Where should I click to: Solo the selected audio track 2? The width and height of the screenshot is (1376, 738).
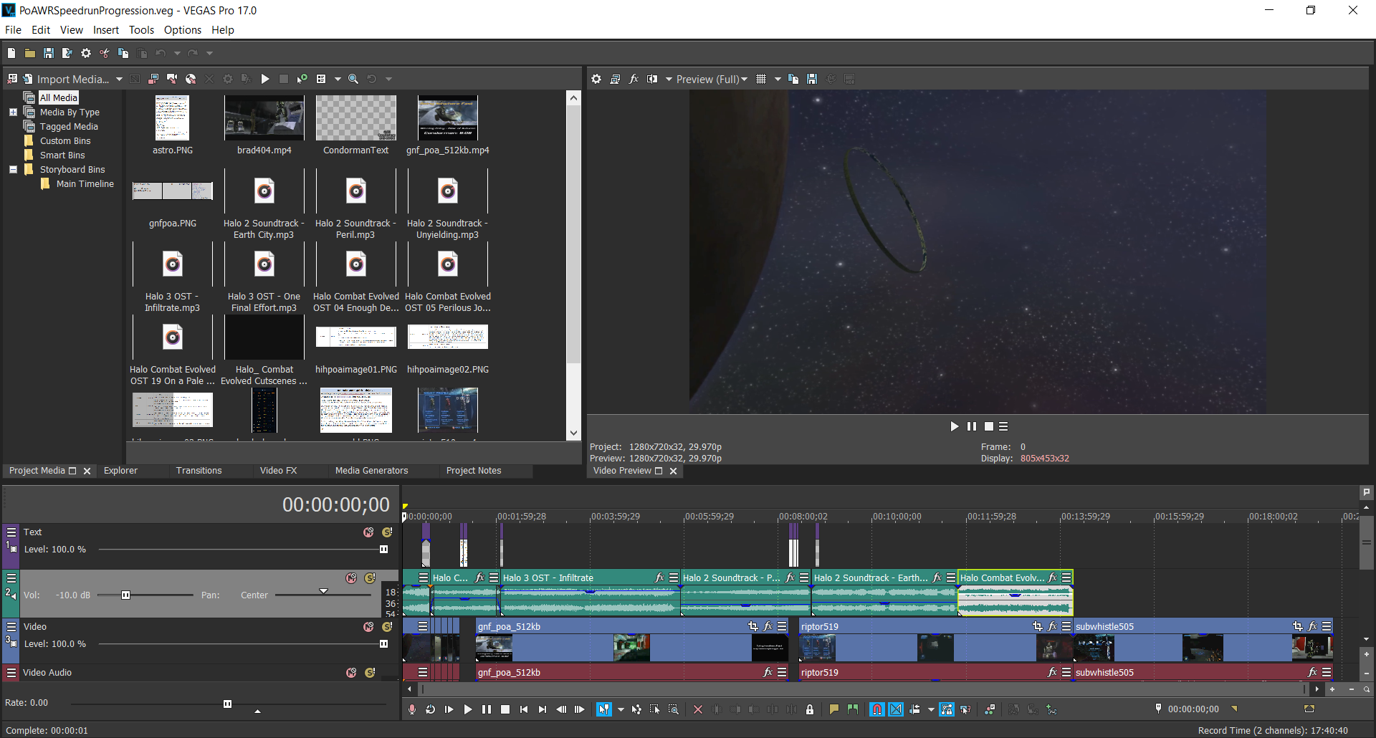pyautogui.click(x=370, y=578)
